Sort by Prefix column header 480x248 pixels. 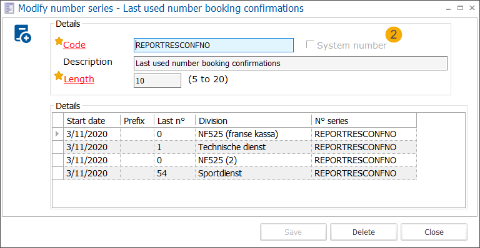(137, 121)
